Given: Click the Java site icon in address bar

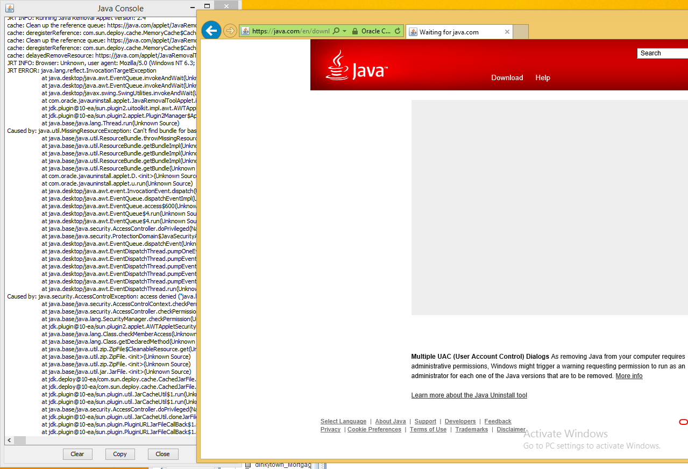Looking at the screenshot, I should tap(245, 31).
